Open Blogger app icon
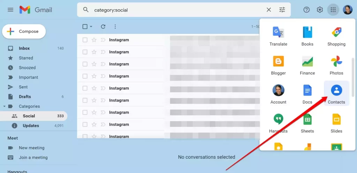Image resolution: width=357 pixels, height=173 pixels. point(278,64)
